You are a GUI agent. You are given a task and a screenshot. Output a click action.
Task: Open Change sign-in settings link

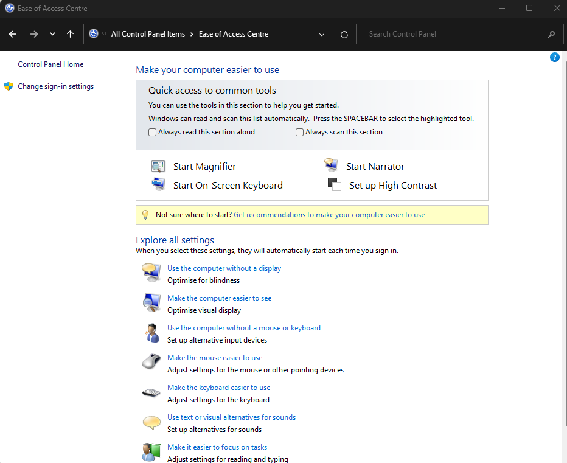pos(56,86)
